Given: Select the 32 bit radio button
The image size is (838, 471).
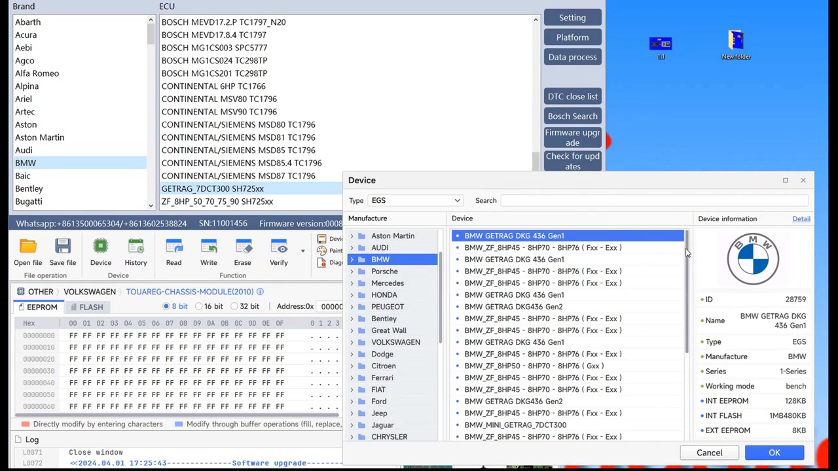Looking at the screenshot, I should (x=234, y=306).
